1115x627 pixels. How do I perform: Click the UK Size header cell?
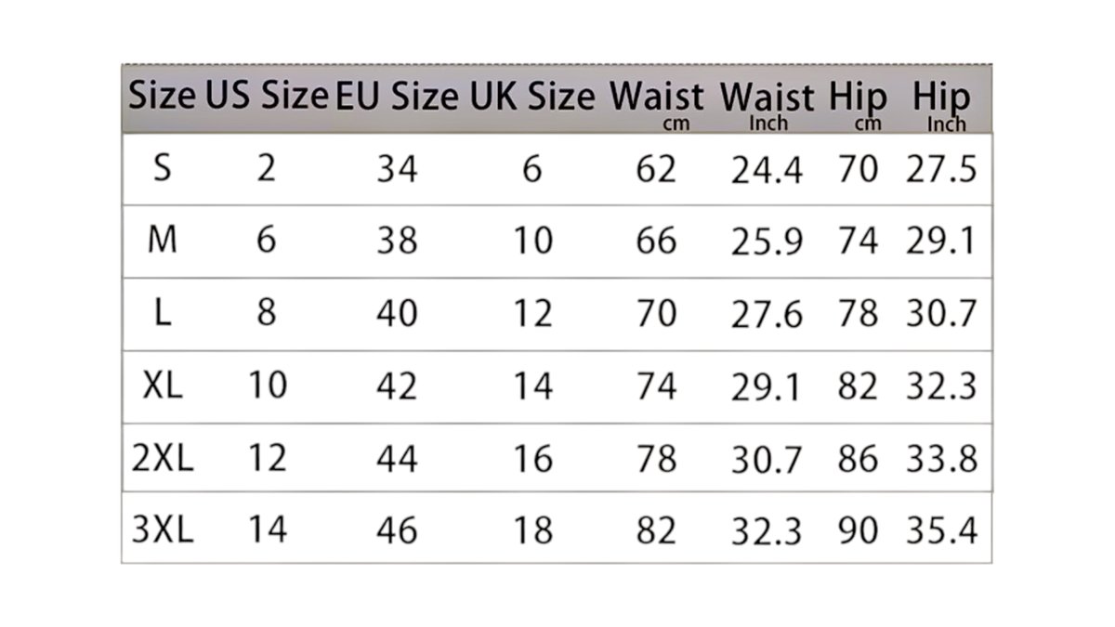point(532,97)
